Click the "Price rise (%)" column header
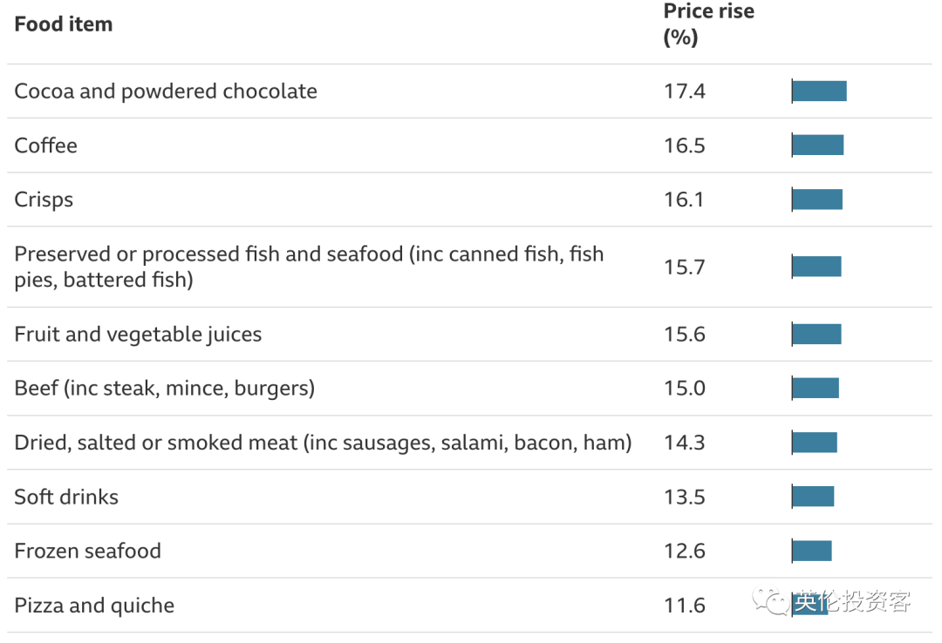This screenshot has height=643, width=942. pyautogui.click(x=708, y=24)
